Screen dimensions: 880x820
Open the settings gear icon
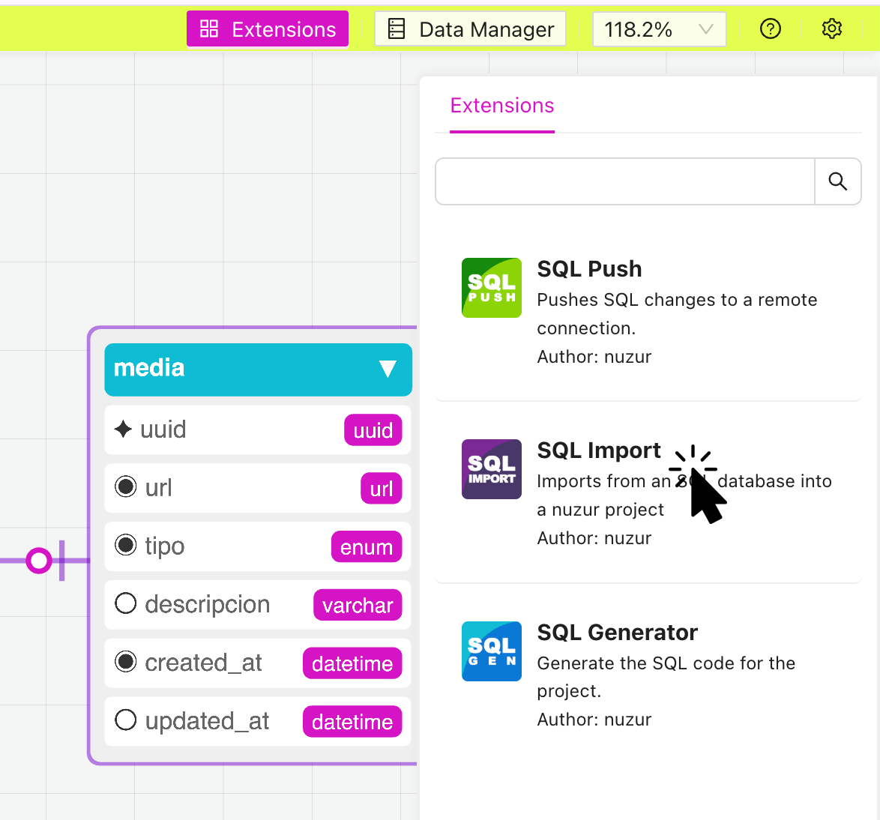(832, 28)
